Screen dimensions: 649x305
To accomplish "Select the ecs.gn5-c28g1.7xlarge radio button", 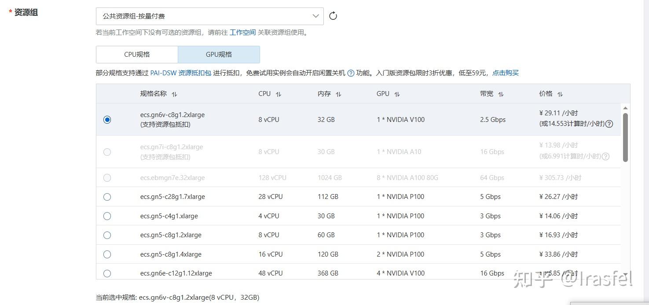I will [x=107, y=197].
